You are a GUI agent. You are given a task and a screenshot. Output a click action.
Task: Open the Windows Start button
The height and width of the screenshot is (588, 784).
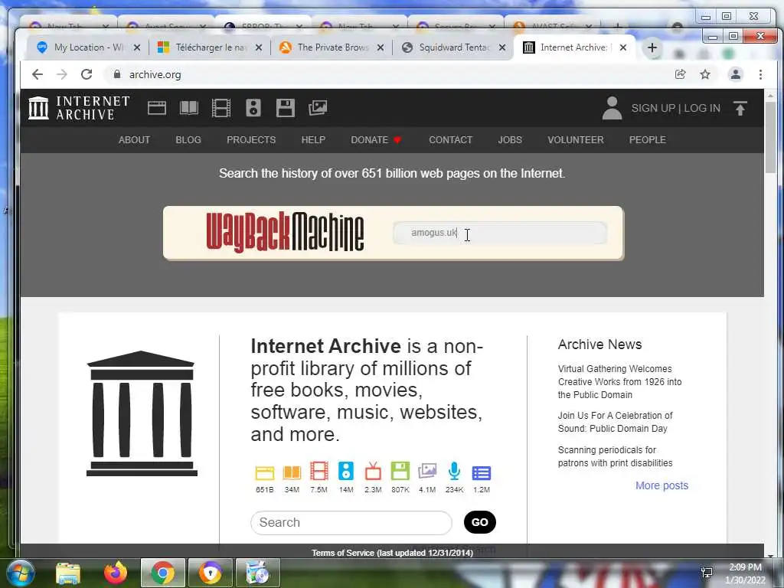pos(19,573)
